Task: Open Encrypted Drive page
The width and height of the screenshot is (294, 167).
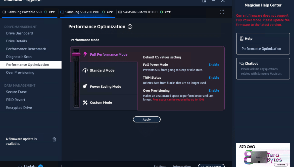Action: [19, 108]
